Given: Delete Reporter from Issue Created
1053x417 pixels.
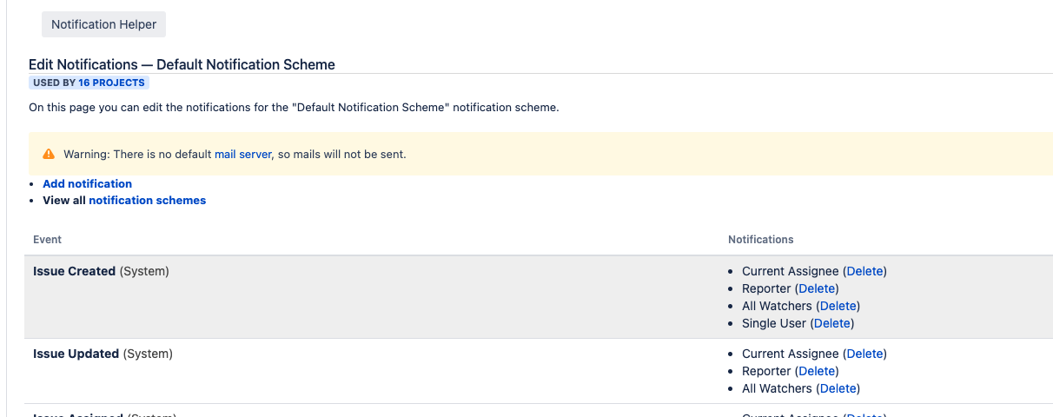Looking at the screenshot, I should pyautogui.click(x=817, y=288).
